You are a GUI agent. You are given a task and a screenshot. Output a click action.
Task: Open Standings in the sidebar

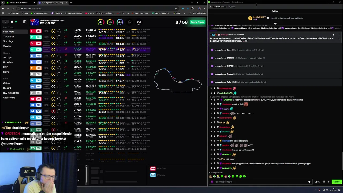coord(8,41)
